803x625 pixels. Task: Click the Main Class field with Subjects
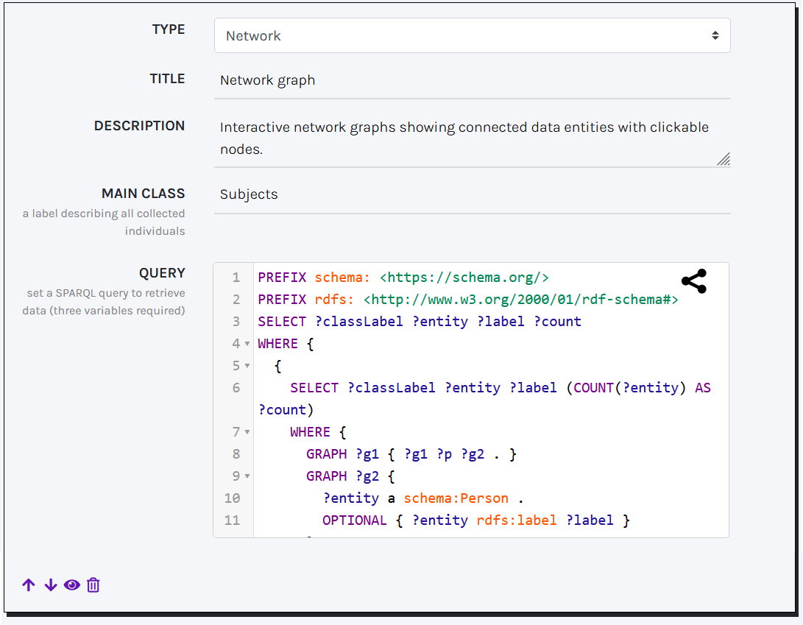point(472,194)
